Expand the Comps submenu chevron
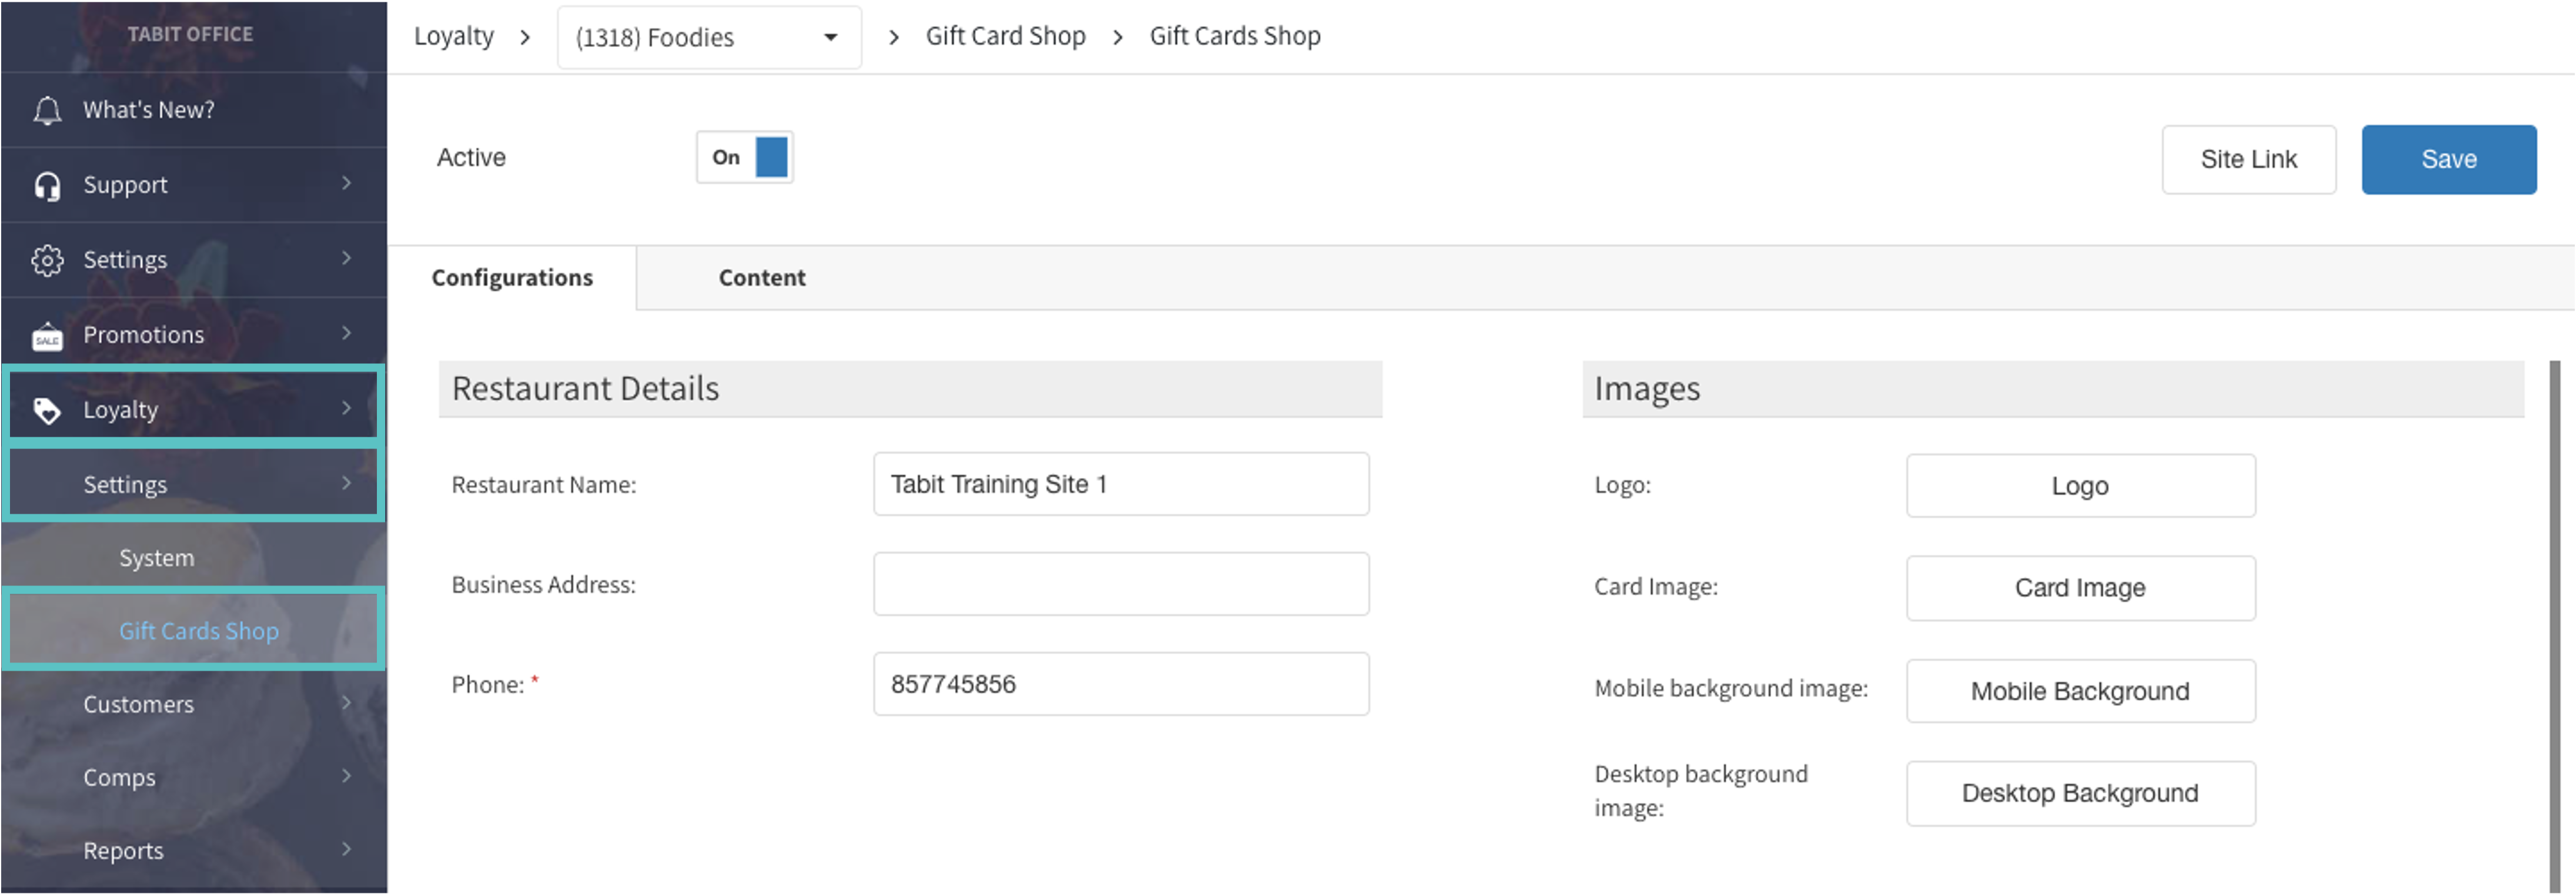Viewport: 2576px width, 894px height. 346,776
